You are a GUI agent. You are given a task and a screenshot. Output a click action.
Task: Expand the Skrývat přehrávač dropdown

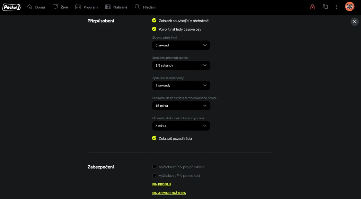click(x=181, y=45)
